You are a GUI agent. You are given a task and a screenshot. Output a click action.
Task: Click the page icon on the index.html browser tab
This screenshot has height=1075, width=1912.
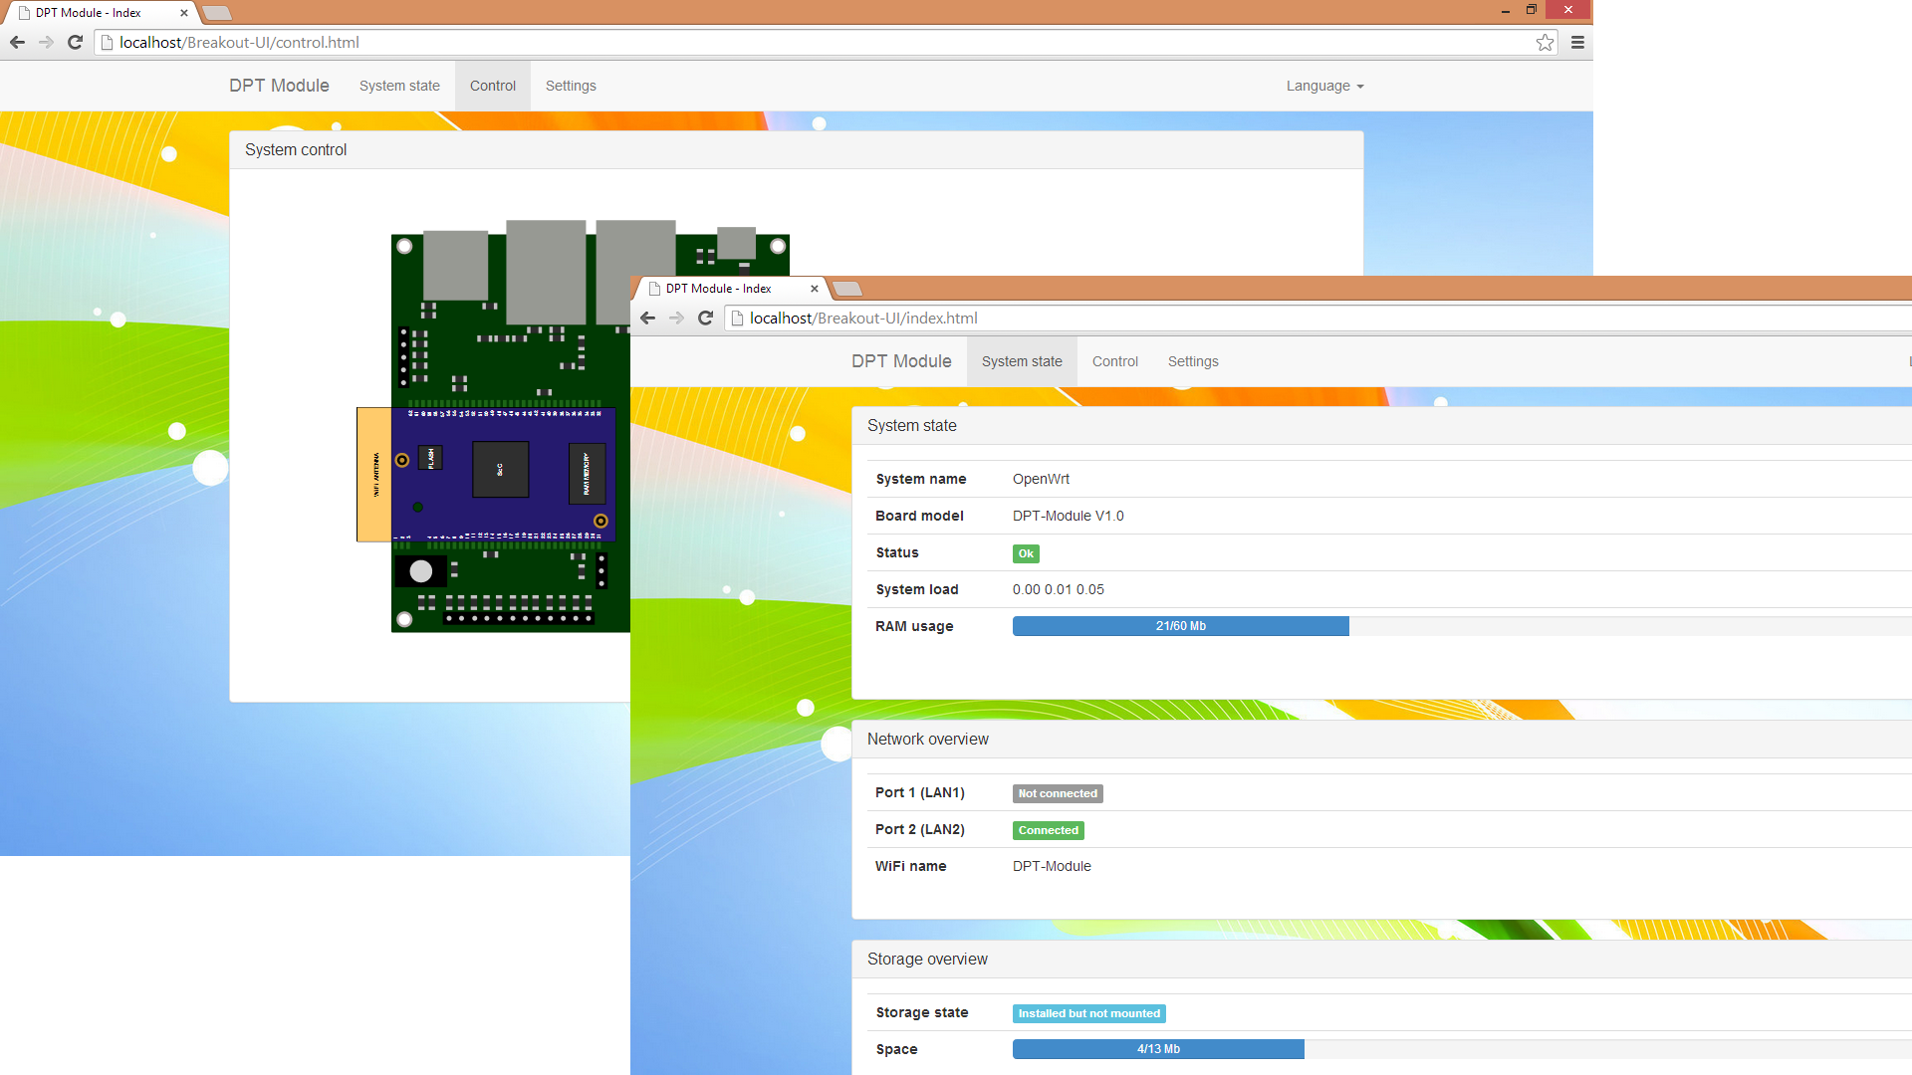point(654,289)
